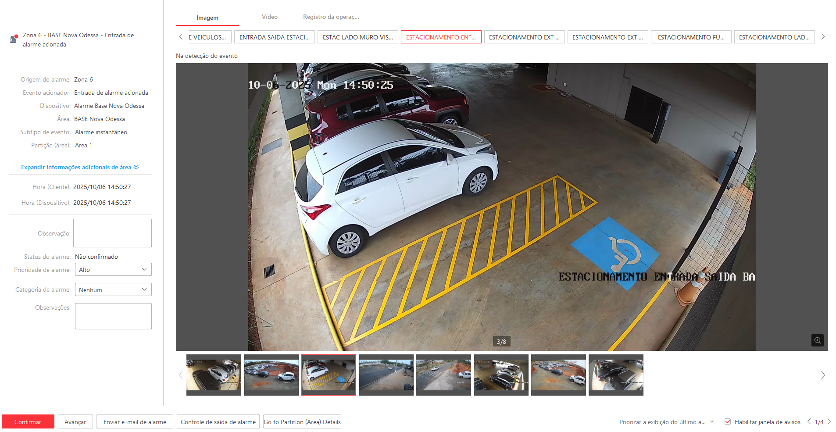836x432 pixels.
Task: Go to next alarm page arrow
Action: pos(829,421)
